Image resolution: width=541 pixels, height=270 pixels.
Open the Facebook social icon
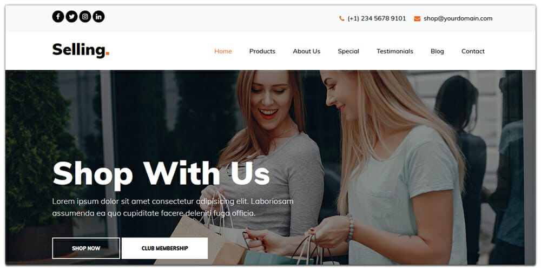[58, 17]
